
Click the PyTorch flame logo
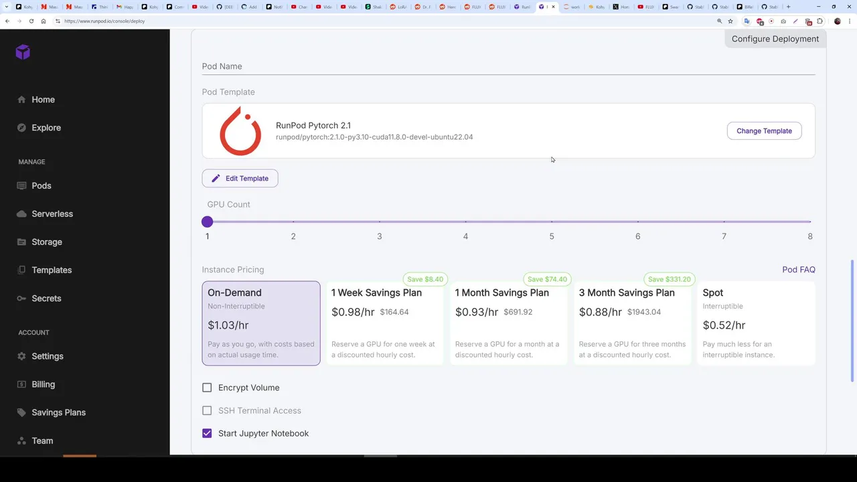coord(240,131)
